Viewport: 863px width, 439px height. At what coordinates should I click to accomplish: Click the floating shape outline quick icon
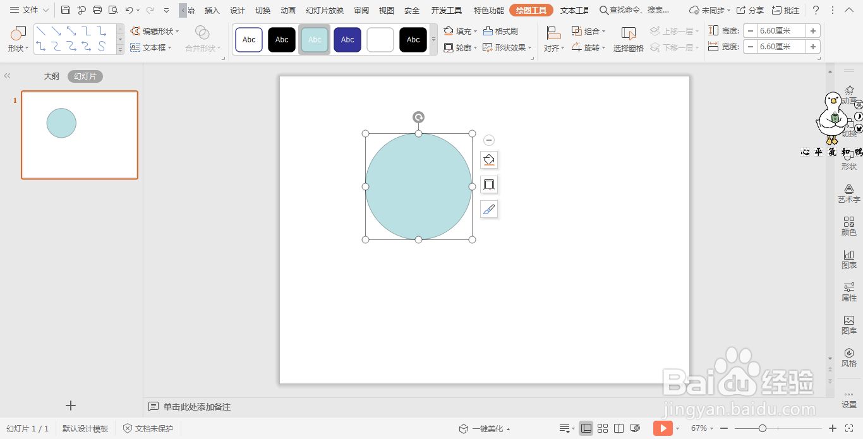489,184
